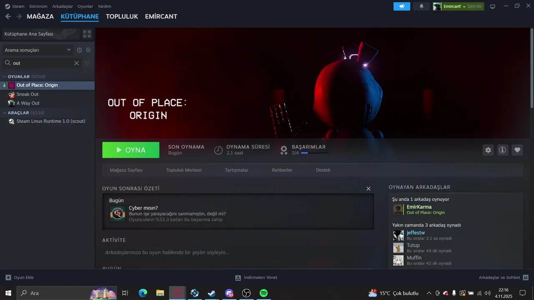The image size is (534, 300).
Task: Open jeffestw's avatar
Action: [x=398, y=235]
